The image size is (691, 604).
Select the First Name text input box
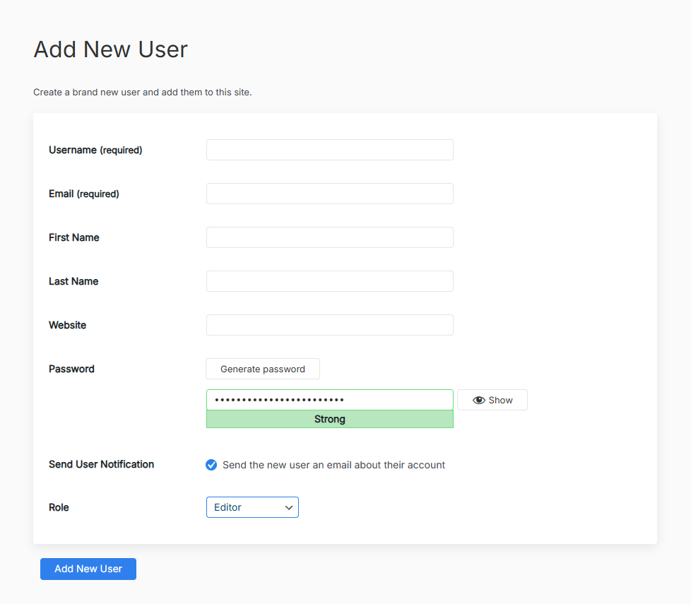(x=329, y=237)
